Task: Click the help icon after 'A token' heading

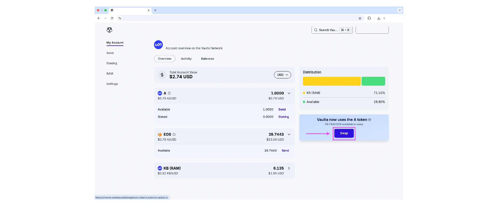Action: [370, 120]
